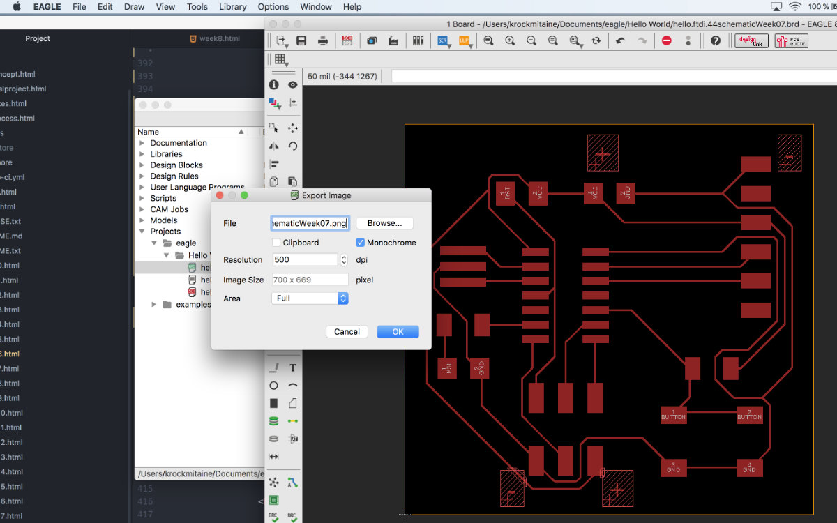Screen dimensions: 837x523
Task: Select the Dimension tool icon
Action: (273, 457)
